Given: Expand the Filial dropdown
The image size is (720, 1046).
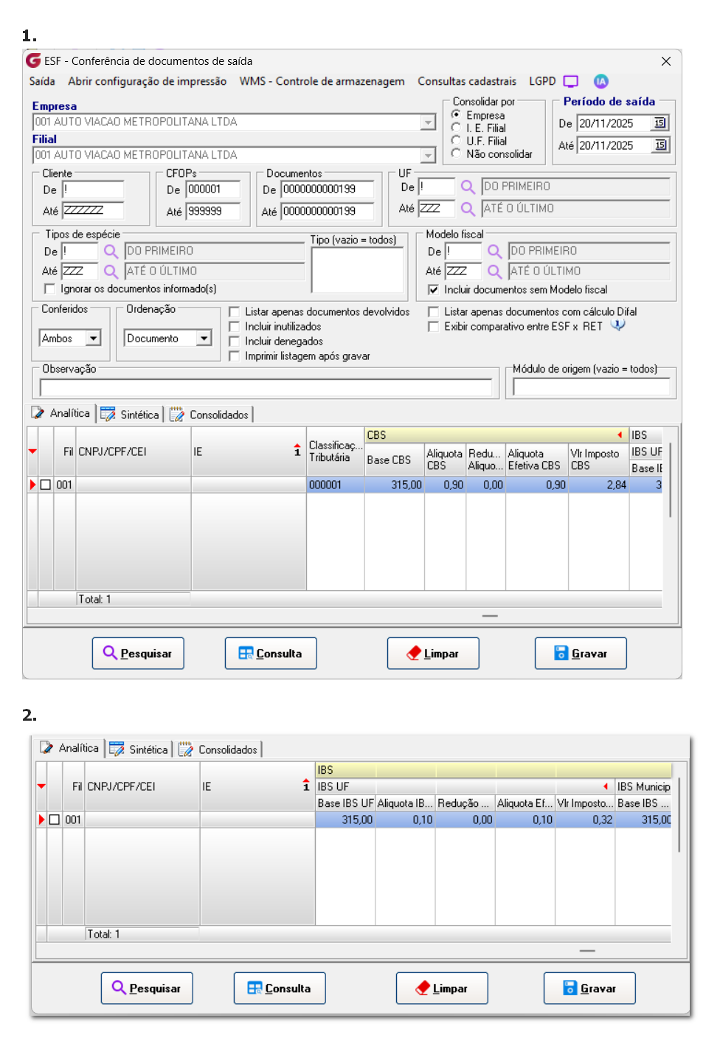Looking at the screenshot, I should [x=428, y=155].
